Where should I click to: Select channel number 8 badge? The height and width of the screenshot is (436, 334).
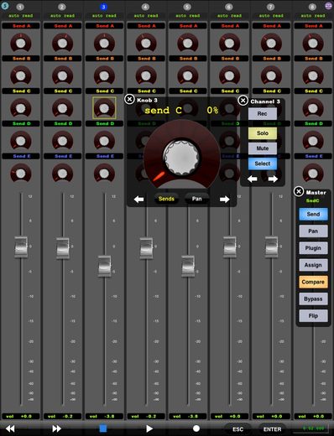pyautogui.click(x=312, y=7)
